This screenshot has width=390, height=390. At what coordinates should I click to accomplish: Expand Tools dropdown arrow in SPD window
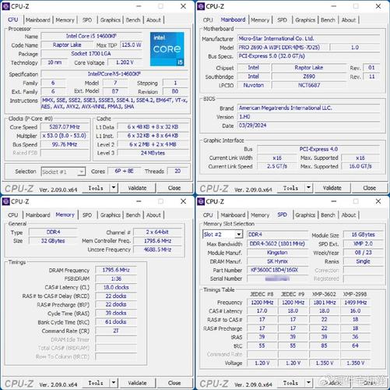[308, 382]
